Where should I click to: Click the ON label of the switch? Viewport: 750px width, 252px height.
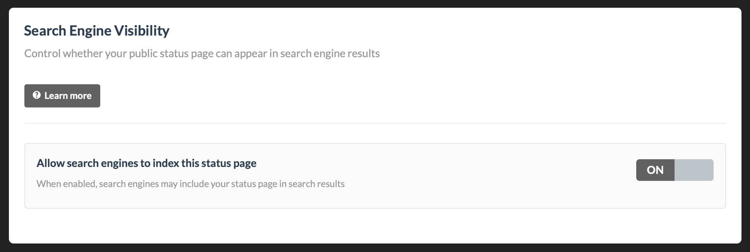click(655, 170)
